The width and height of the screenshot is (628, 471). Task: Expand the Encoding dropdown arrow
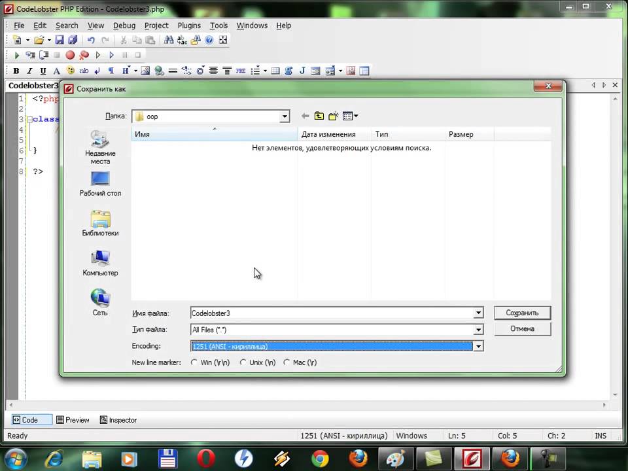478,346
